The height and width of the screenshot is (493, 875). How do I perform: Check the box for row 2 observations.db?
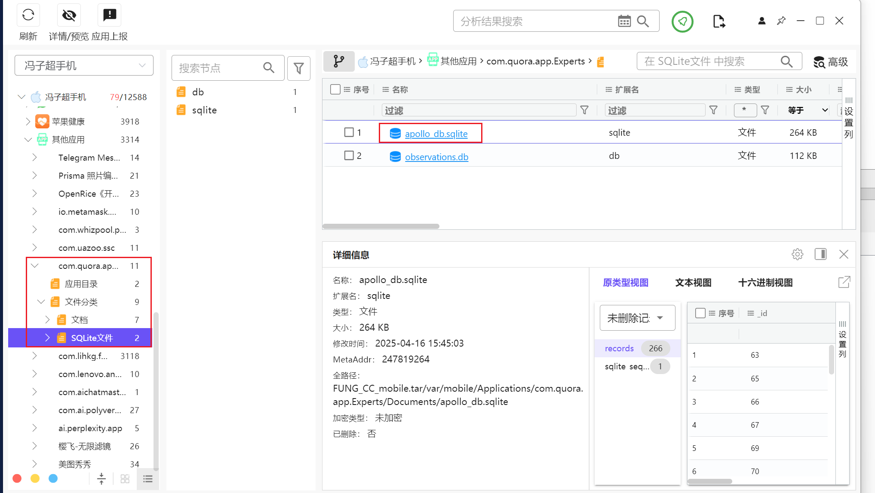click(349, 155)
